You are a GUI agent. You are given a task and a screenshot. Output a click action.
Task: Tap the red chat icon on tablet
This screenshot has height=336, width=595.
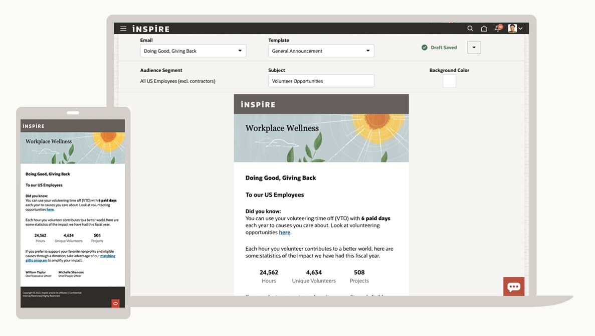[x=115, y=303]
